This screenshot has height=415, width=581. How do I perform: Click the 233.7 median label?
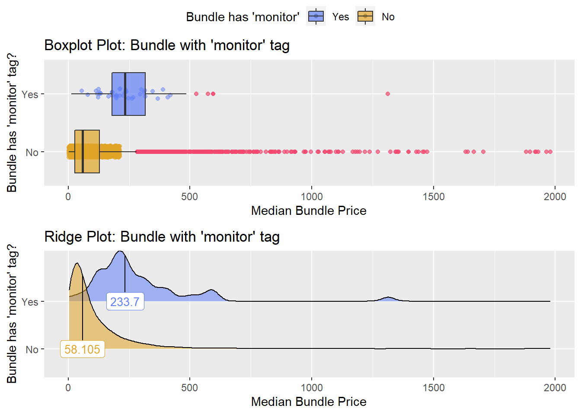pos(125,301)
